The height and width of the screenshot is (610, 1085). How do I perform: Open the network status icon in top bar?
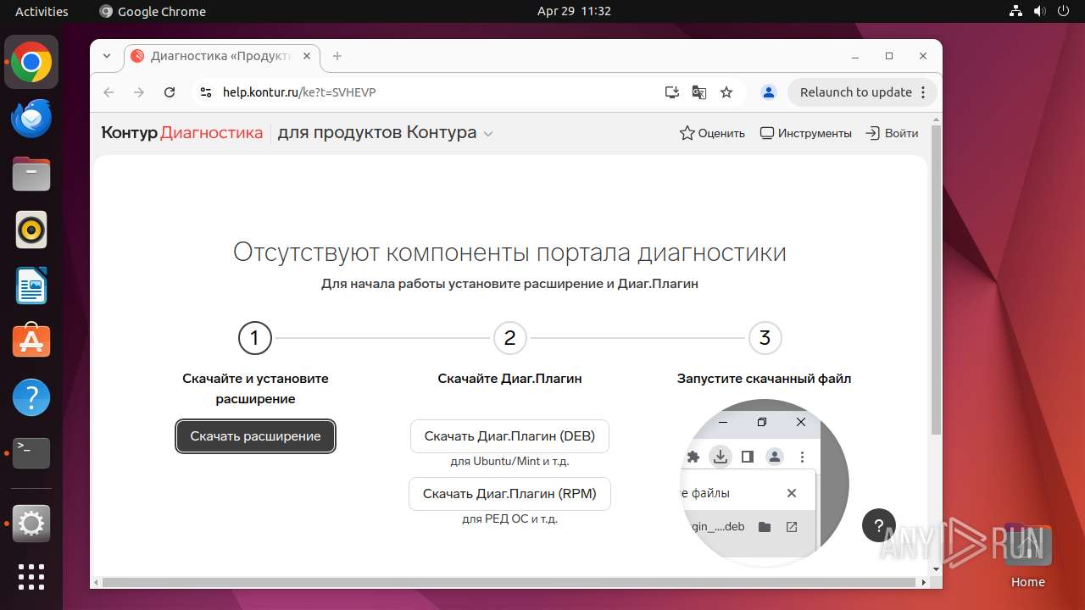(1015, 11)
